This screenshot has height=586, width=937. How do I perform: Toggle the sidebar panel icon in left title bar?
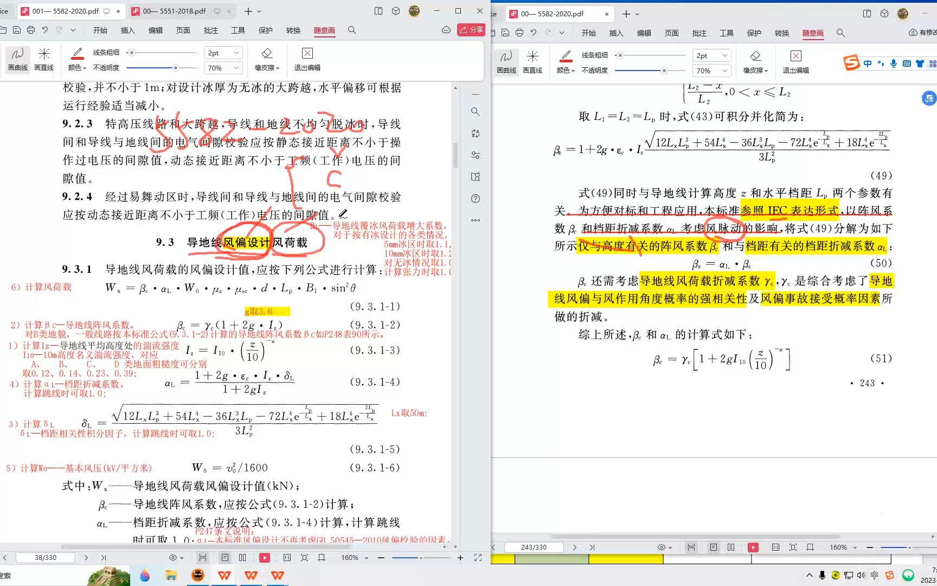coord(378,11)
